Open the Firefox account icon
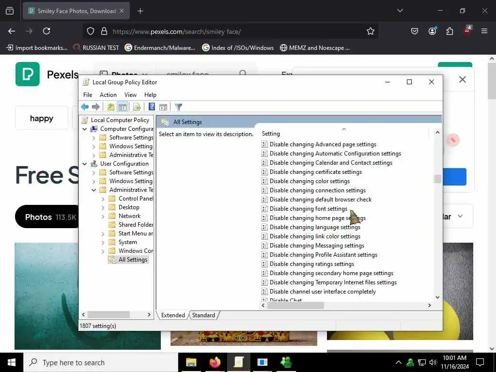The image size is (496, 372). point(432,31)
